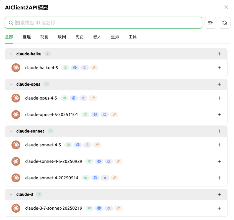This screenshot has height=220, width=234.
Task: Add entire claude-opus group with plus
Action: point(219,84)
